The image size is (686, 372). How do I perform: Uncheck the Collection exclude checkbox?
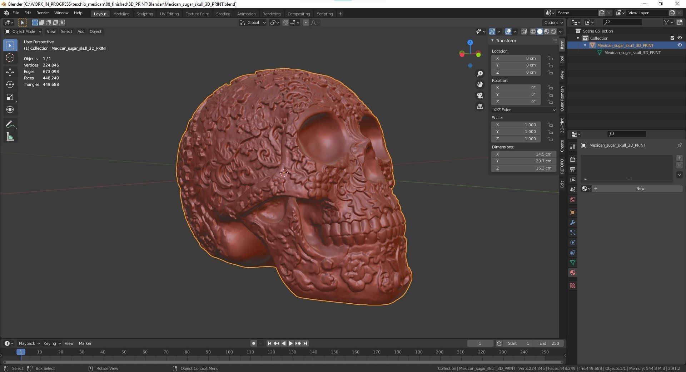point(672,38)
